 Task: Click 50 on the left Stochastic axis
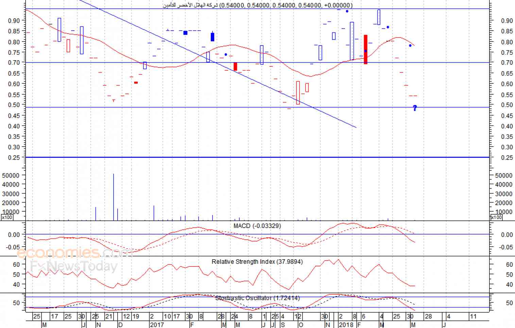pos(16,302)
